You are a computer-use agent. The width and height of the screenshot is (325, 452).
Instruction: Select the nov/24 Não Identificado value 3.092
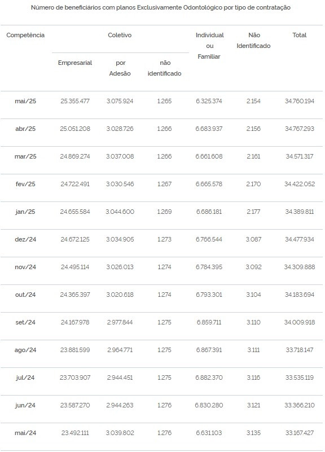[253, 267]
